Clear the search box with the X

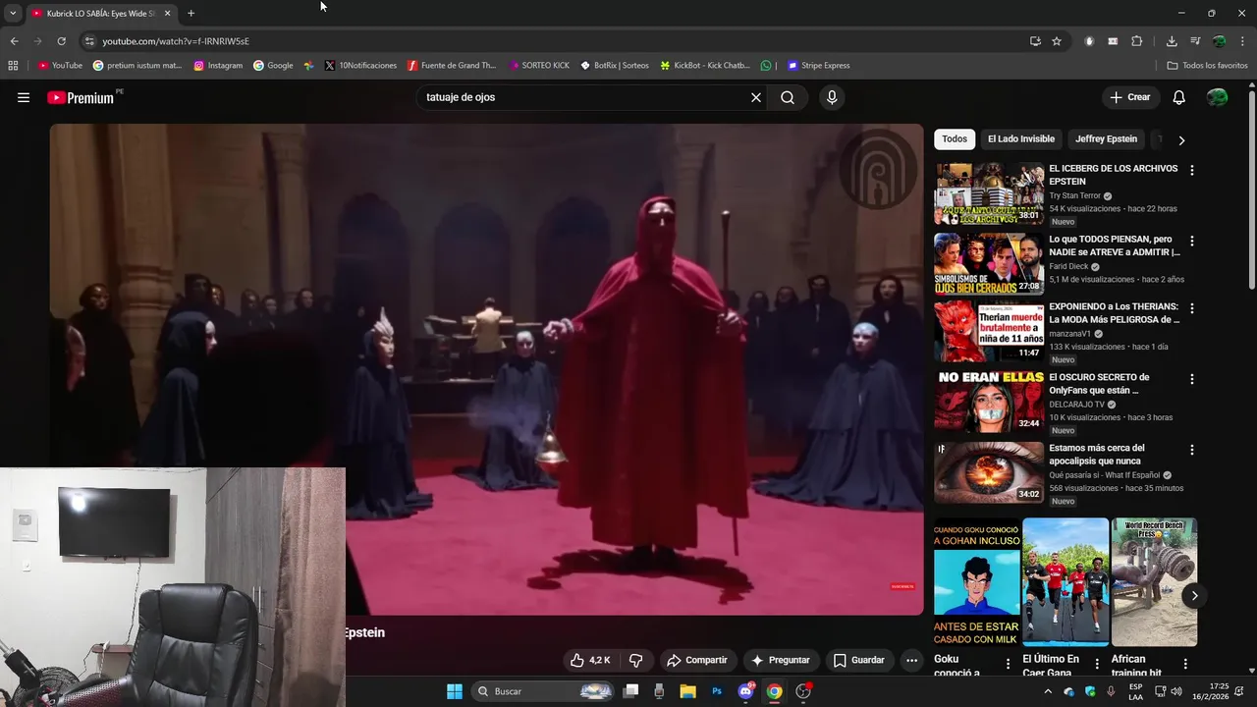tap(756, 97)
